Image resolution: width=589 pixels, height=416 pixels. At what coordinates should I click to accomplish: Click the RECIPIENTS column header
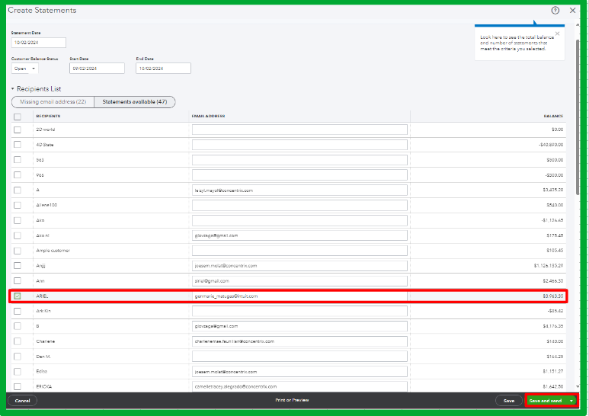click(x=48, y=117)
